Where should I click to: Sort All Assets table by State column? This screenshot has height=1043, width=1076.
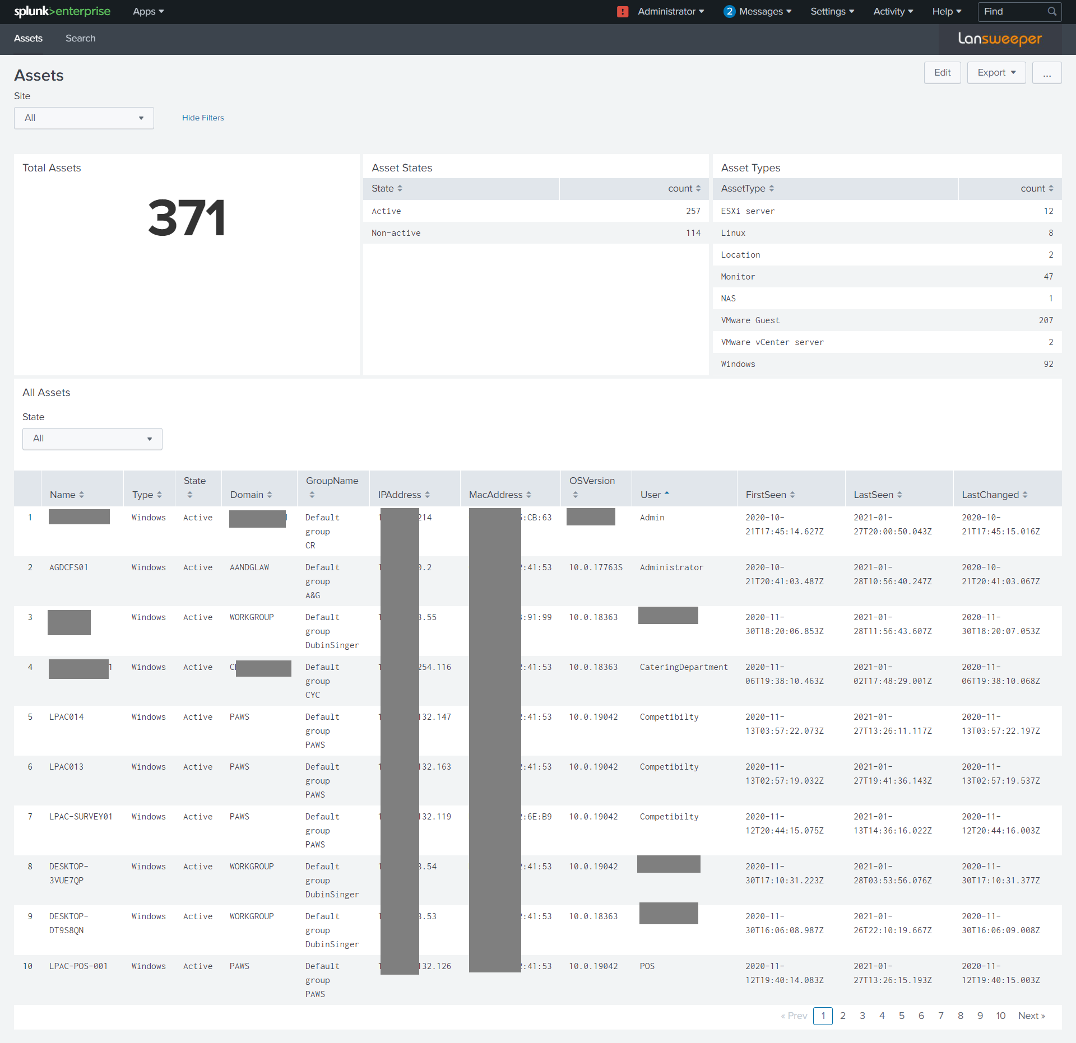pyautogui.click(x=194, y=488)
